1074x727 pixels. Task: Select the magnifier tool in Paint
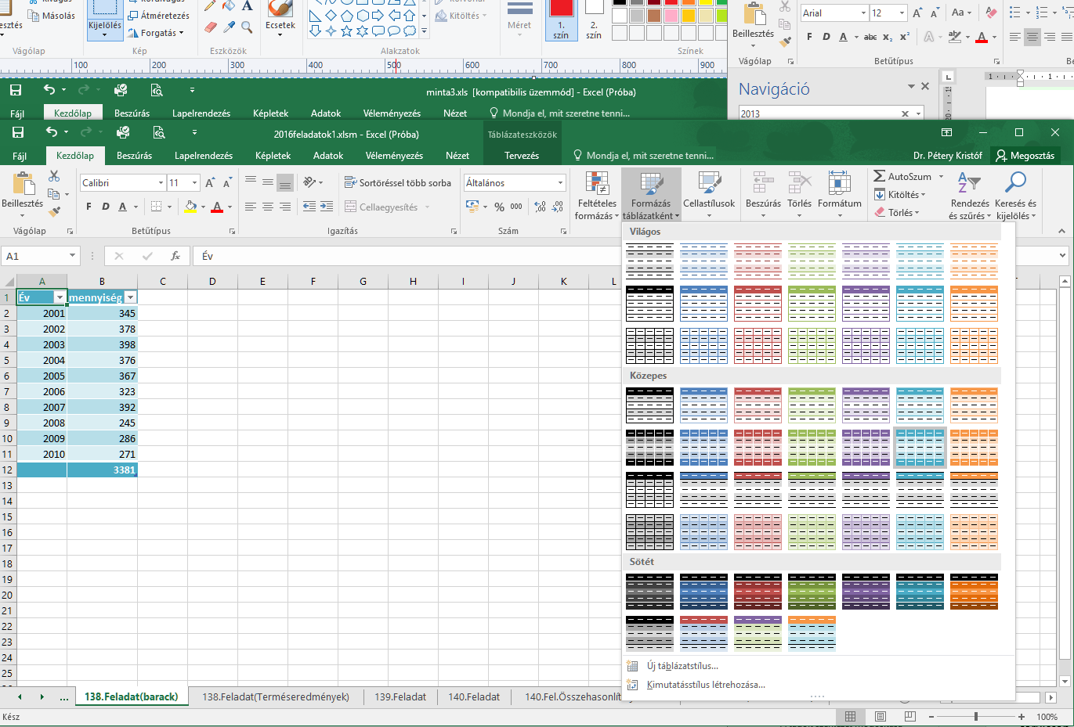click(247, 27)
